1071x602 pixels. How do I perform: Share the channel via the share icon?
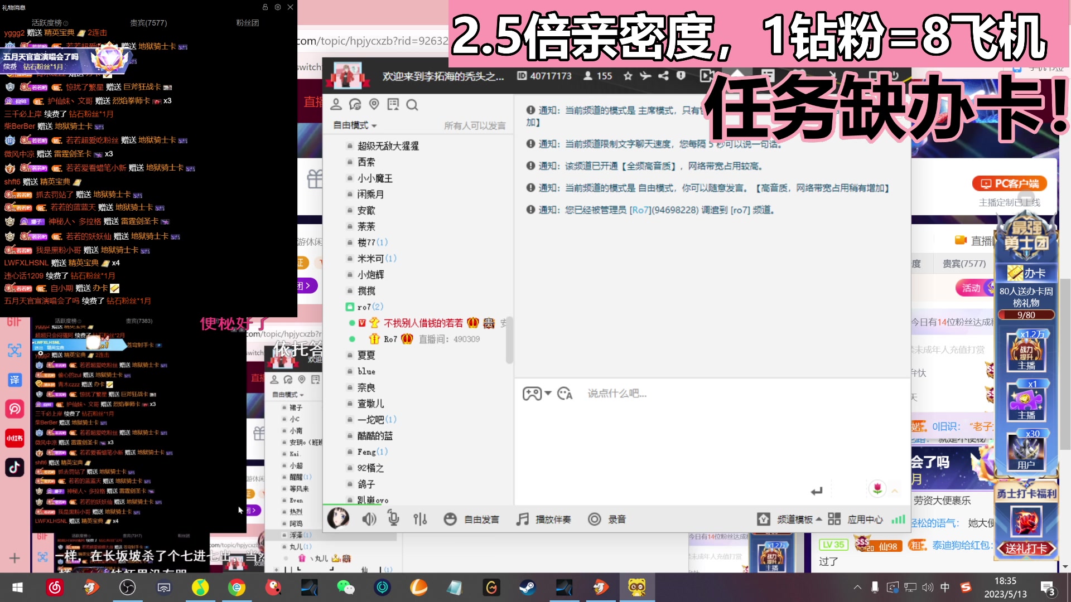point(663,76)
